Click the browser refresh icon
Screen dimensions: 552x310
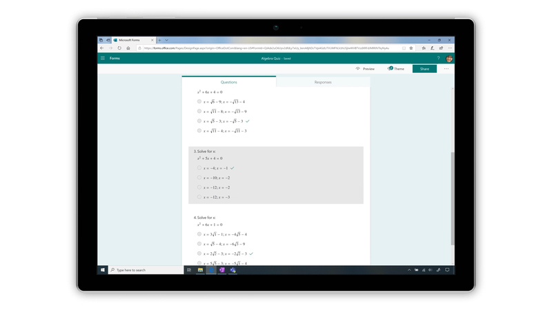(x=119, y=48)
